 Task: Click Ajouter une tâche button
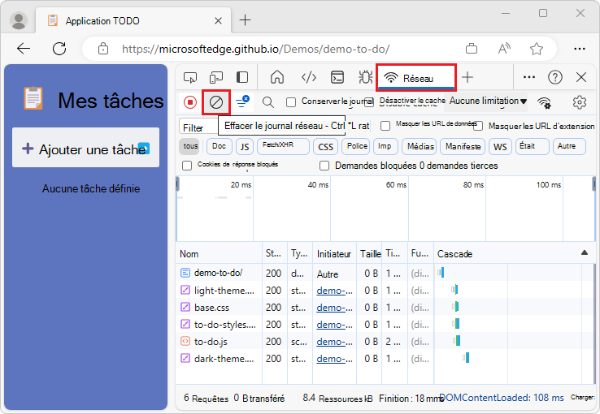pyautogui.click(x=85, y=148)
